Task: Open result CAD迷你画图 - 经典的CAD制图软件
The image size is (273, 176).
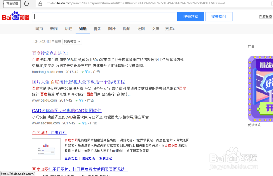Action: [x=67, y=111]
